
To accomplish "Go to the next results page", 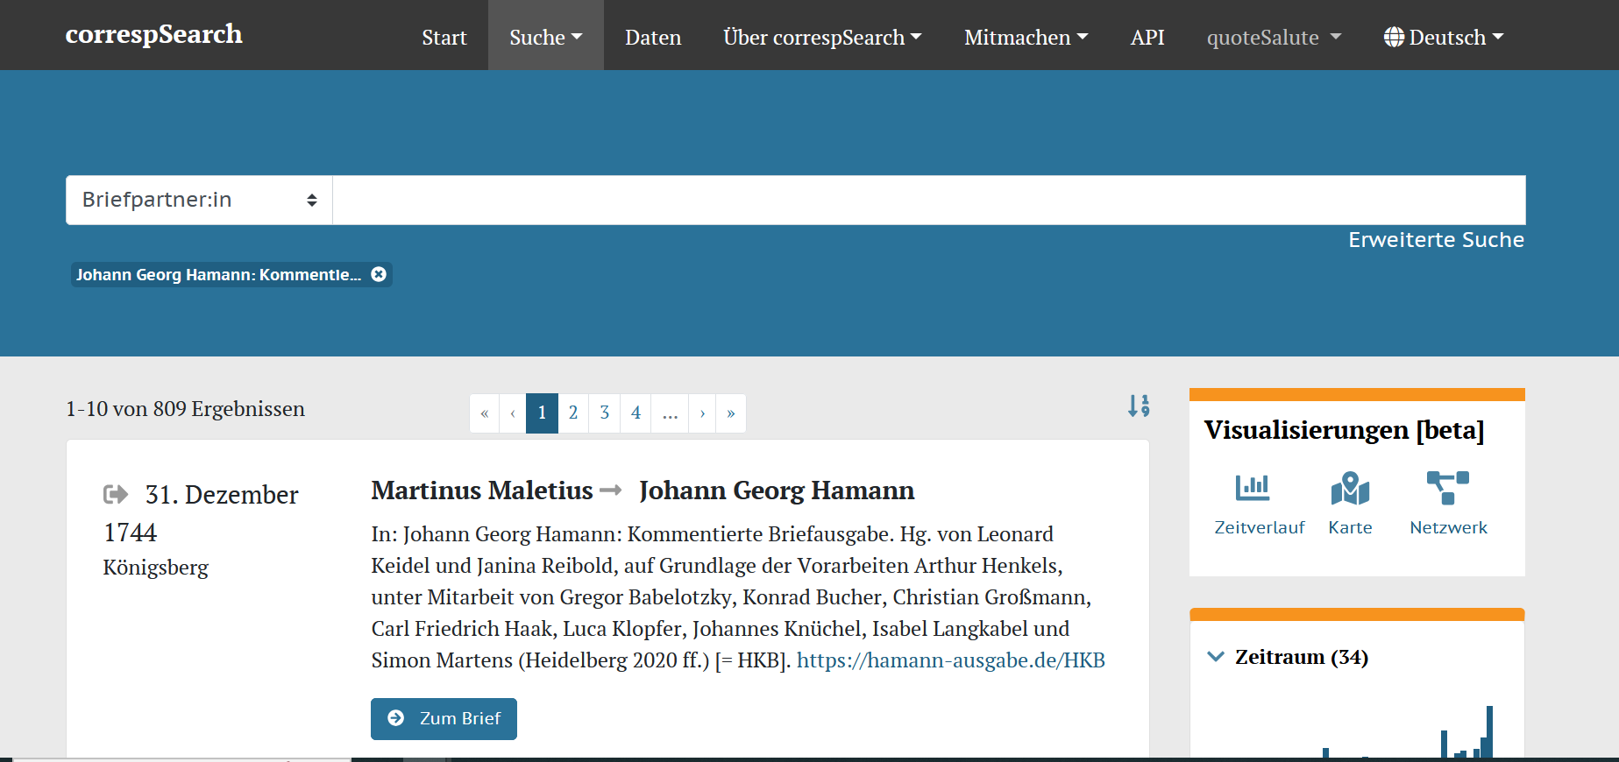I will pyautogui.click(x=702, y=413).
